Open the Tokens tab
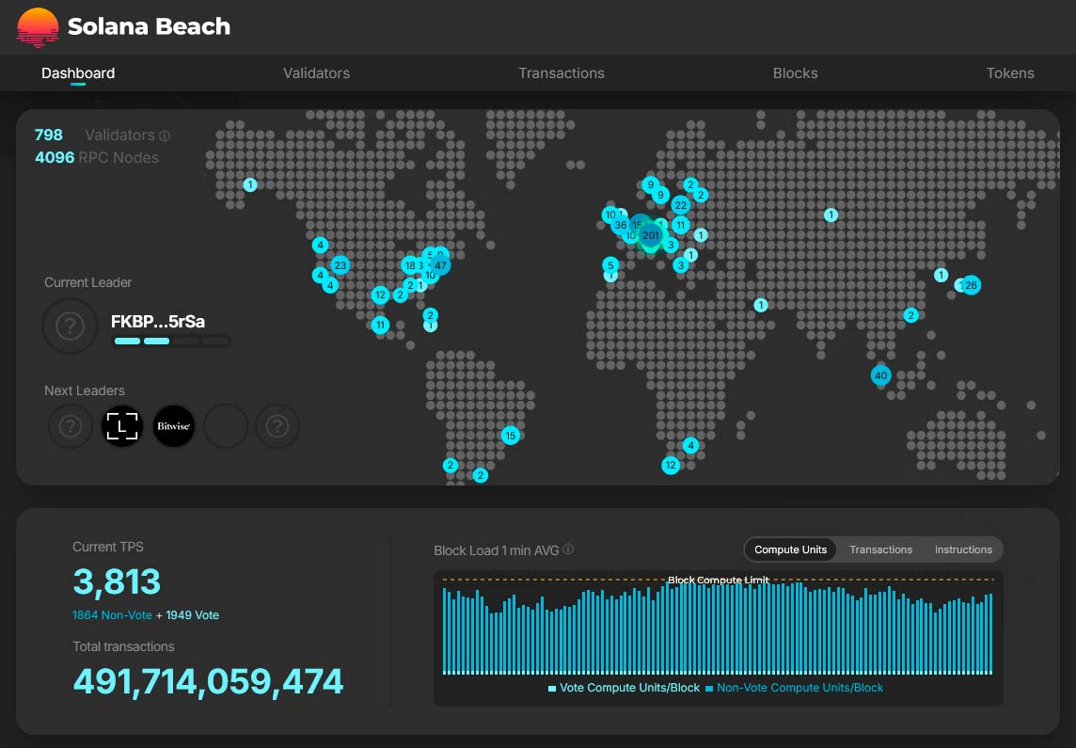This screenshot has width=1076, height=748. point(1010,72)
